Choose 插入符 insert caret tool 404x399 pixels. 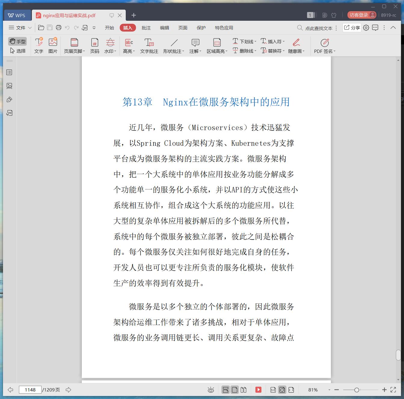(273, 41)
